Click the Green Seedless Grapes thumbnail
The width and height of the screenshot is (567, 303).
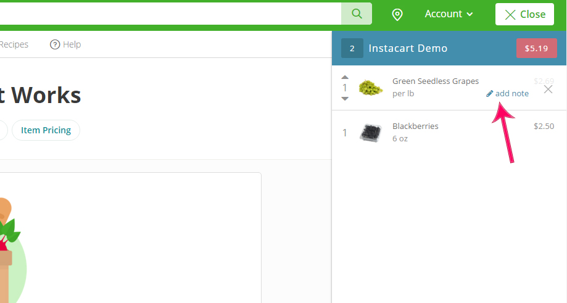click(371, 88)
